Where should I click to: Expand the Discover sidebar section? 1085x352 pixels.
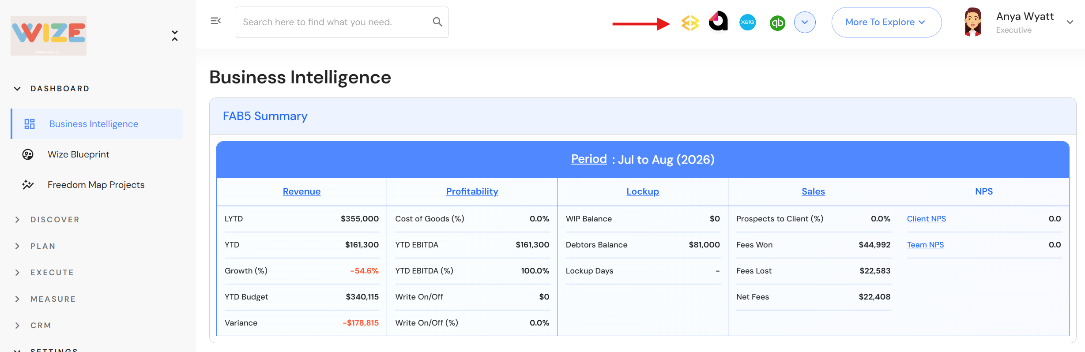55,220
